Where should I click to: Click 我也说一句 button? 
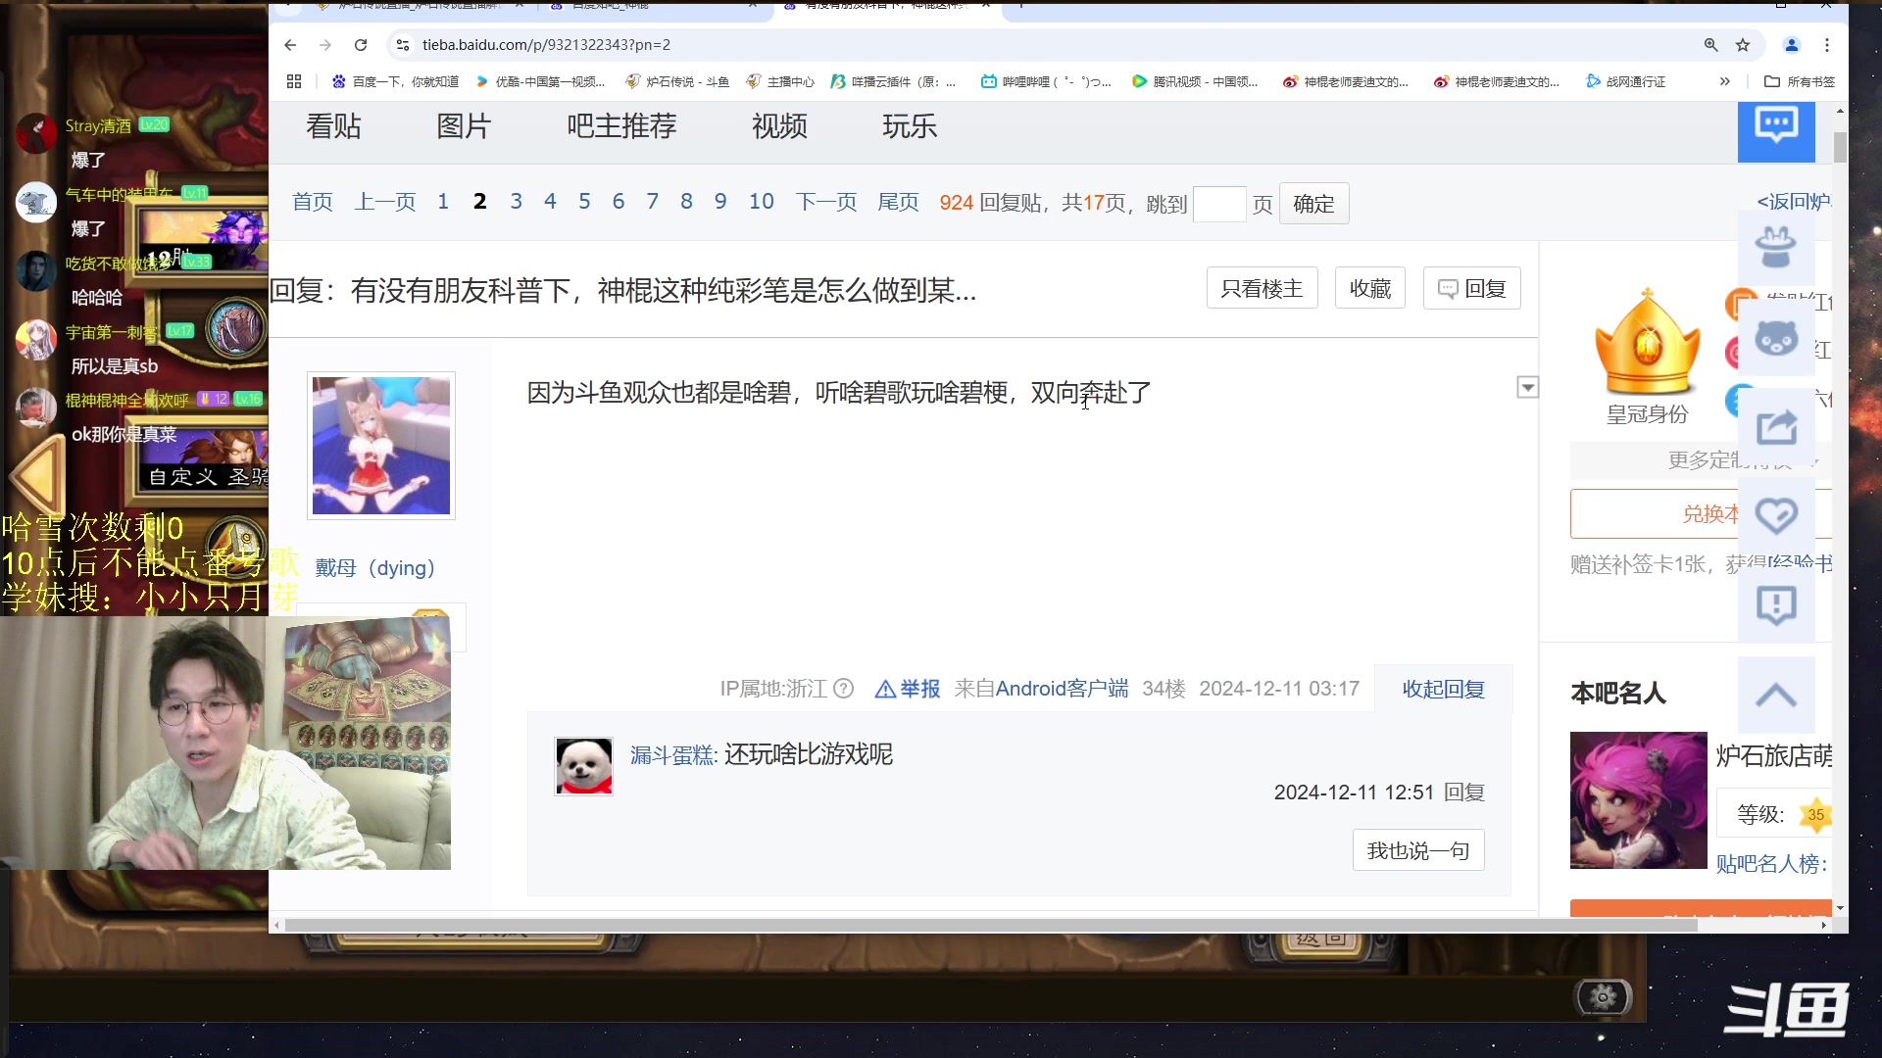(1418, 850)
